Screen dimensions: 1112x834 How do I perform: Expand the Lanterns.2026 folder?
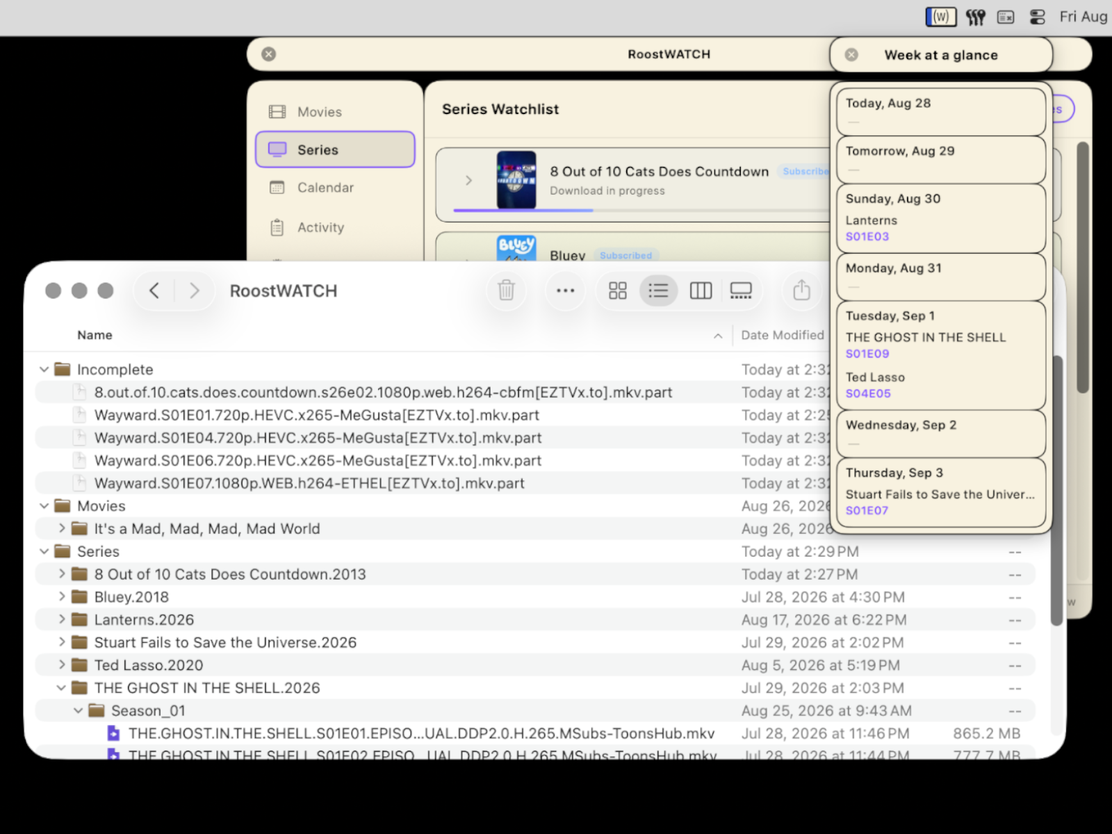[62, 619]
